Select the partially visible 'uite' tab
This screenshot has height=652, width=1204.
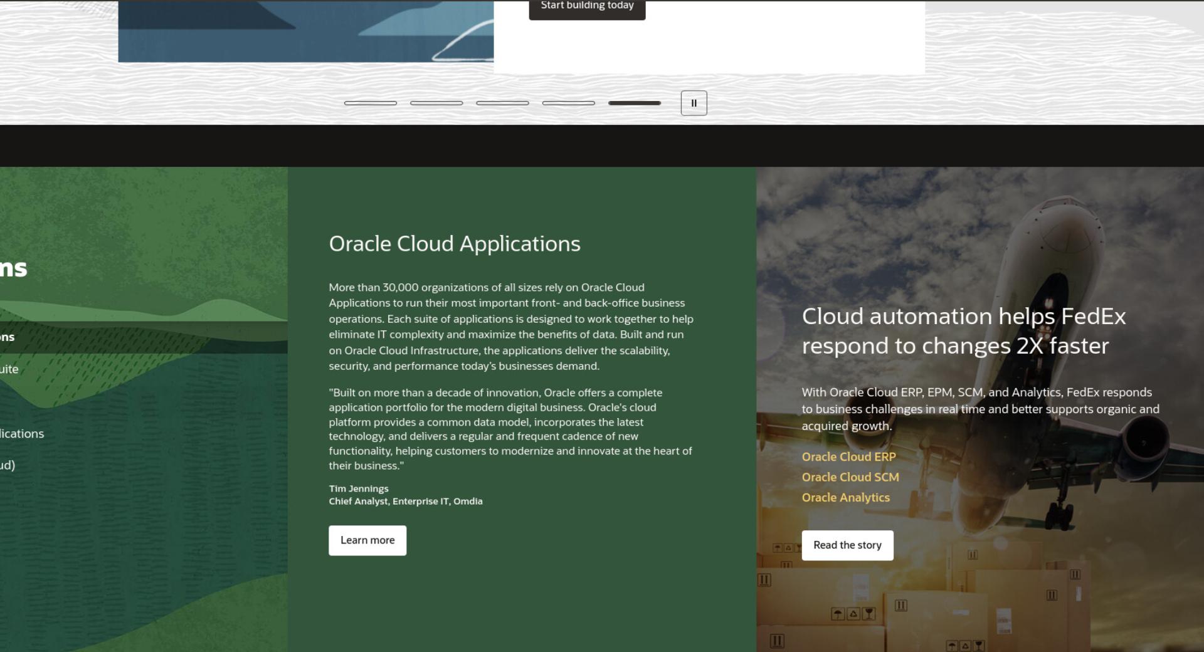click(x=9, y=369)
